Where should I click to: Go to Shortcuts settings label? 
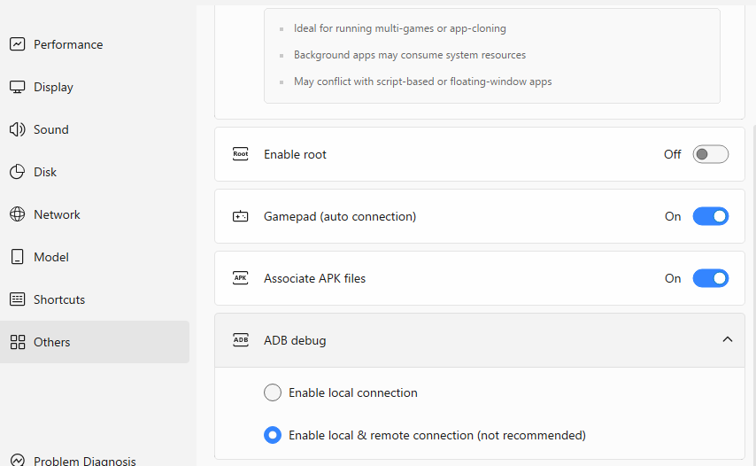pos(59,299)
